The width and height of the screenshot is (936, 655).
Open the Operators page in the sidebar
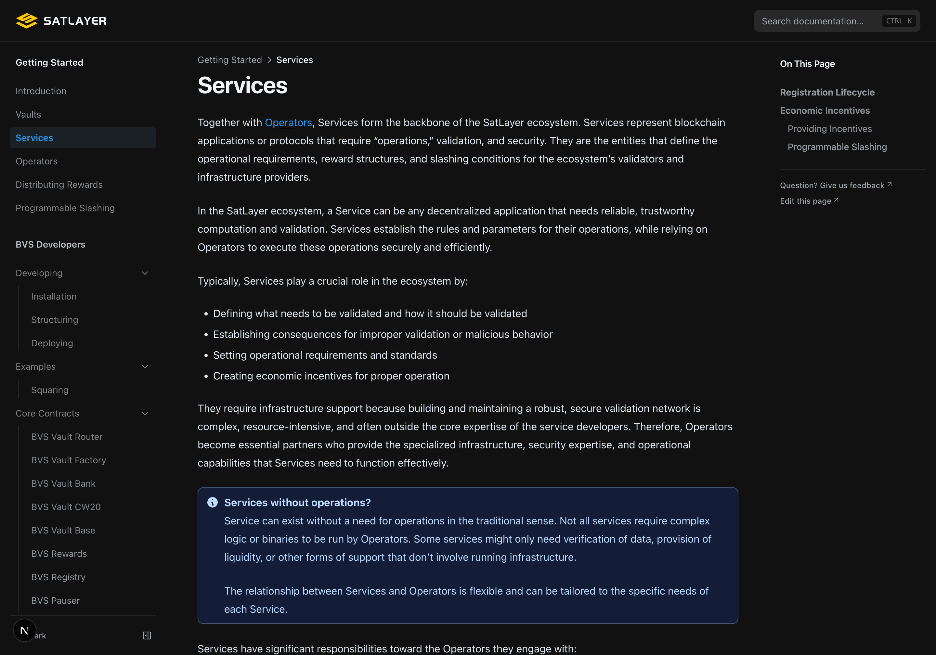pos(36,161)
